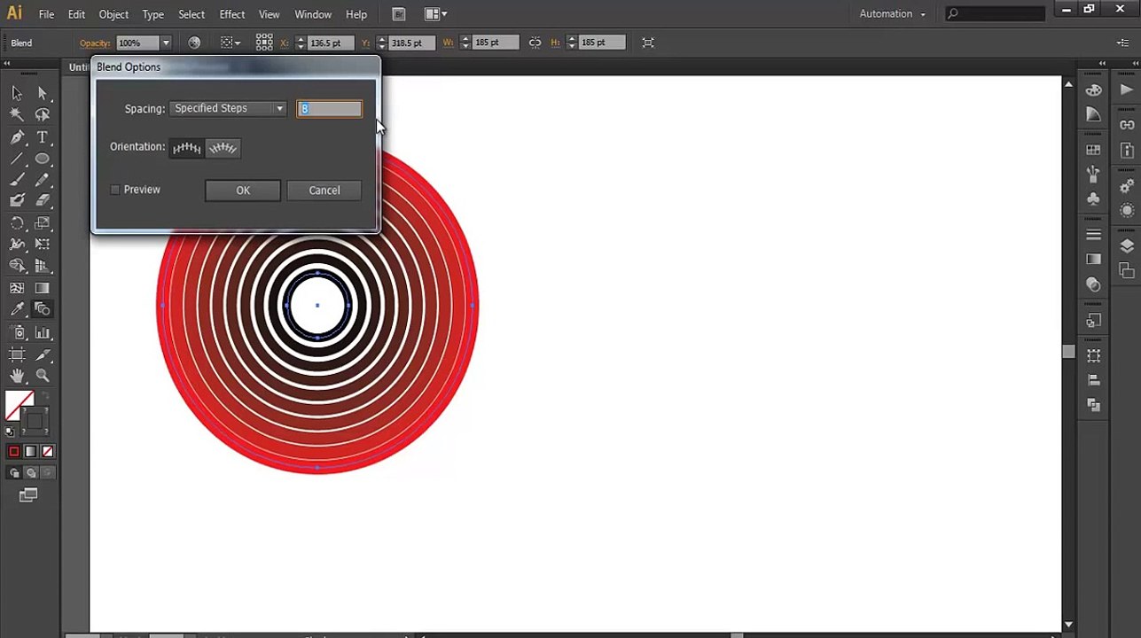The height and width of the screenshot is (638, 1141).
Task: Confirm Blend Options with OK
Action: 243,191
